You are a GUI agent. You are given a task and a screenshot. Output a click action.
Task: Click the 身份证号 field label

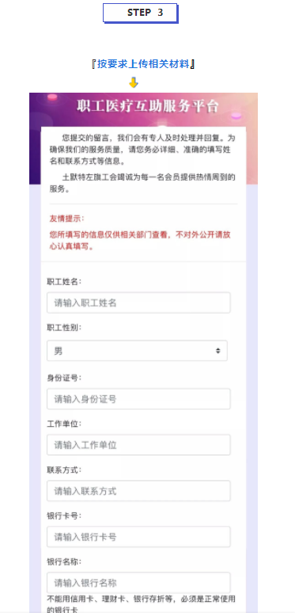pyautogui.click(x=64, y=378)
